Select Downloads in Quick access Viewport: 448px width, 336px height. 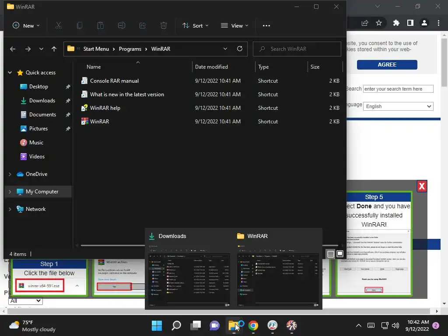pos(42,101)
